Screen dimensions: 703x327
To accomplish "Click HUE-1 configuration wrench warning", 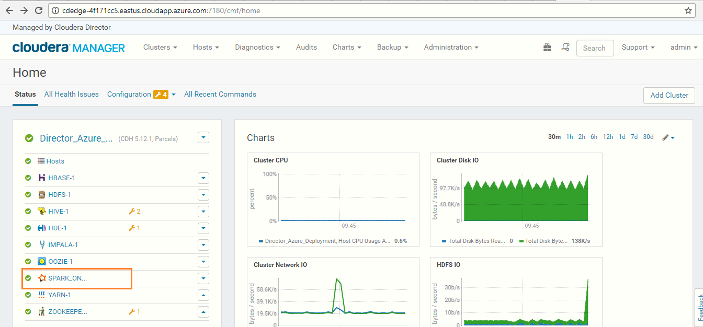I will [134, 228].
